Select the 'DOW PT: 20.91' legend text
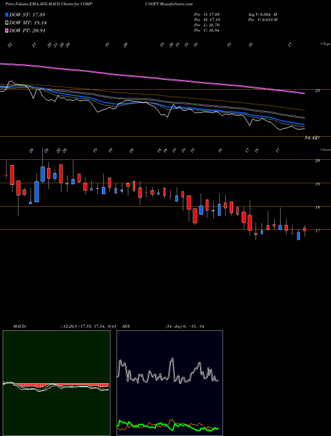This screenshot has height=436, width=331. (x=27, y=31)
